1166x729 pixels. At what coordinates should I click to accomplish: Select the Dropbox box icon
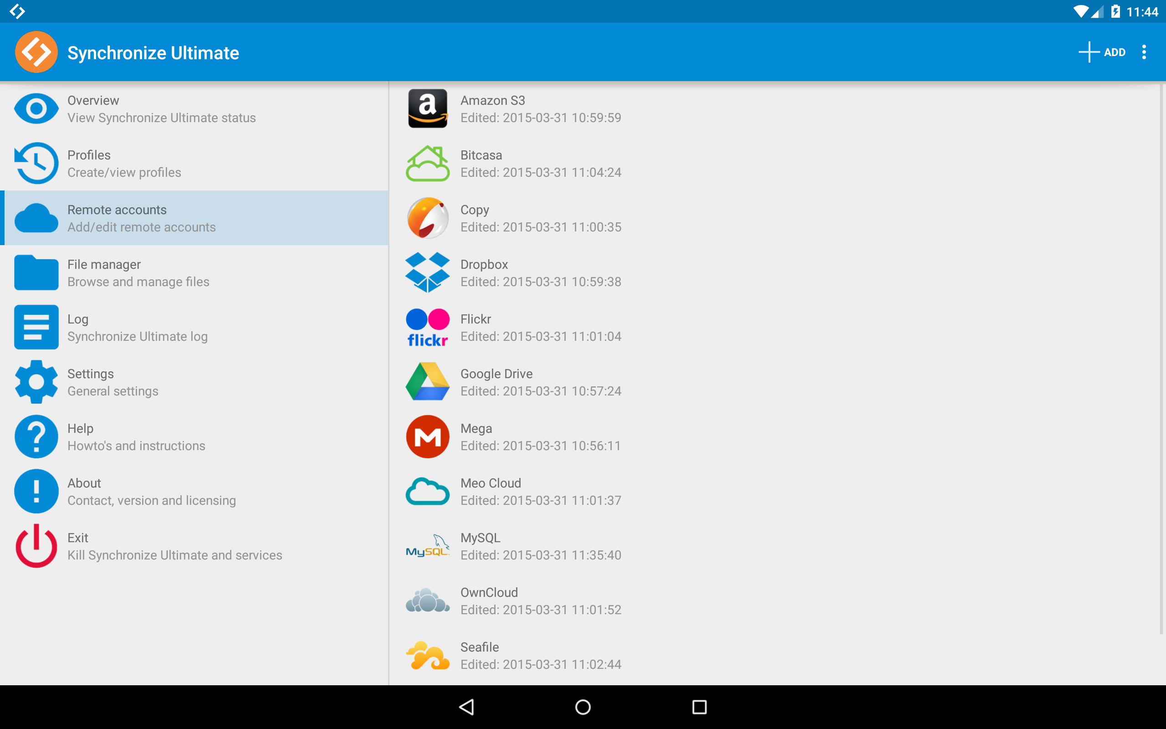pos(427,272)
